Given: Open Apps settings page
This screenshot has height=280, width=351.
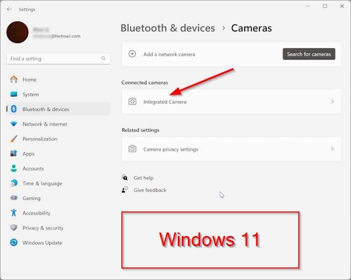Looking at the screenshot, I should (x=59, y=153).
